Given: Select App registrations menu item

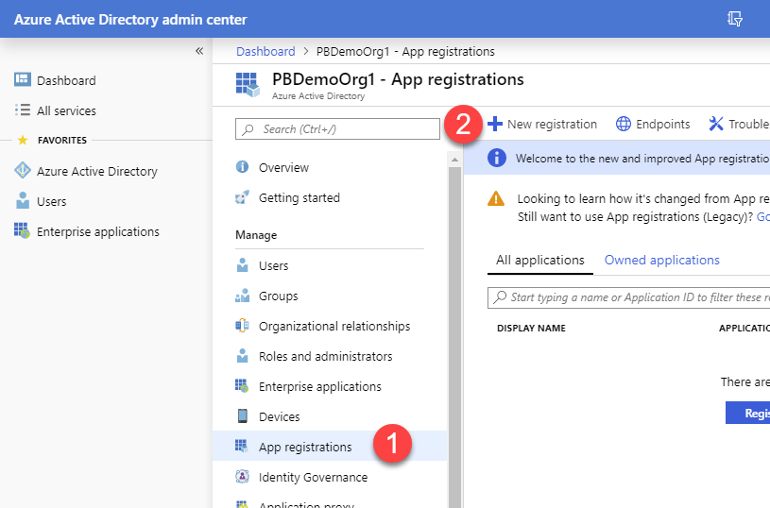Looking at the screenshot, I should pyautogui.click(x=330, y=447).
